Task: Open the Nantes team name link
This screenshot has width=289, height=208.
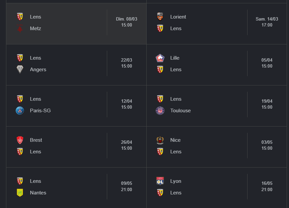Action: click(x=38, y=193)
